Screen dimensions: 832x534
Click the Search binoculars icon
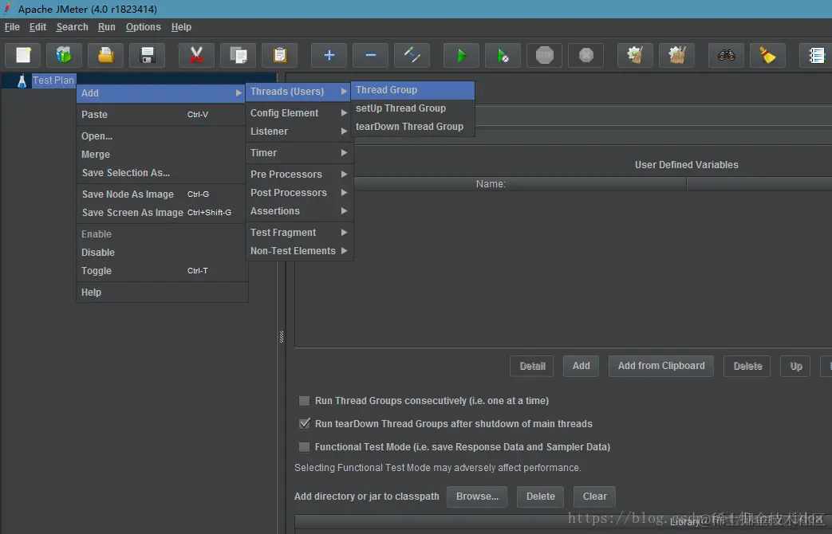[x=727, y=55]
